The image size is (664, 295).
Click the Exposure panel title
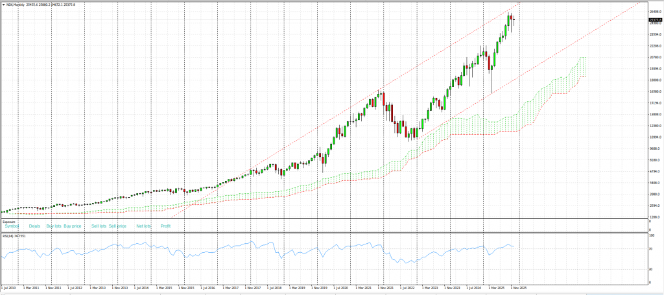9,222
